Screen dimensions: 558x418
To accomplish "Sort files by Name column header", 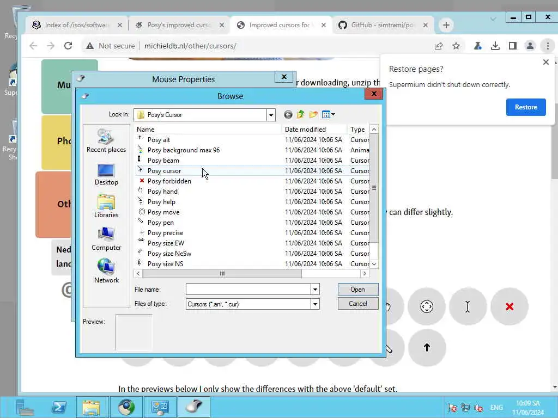I will 208,130.
